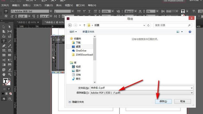Select the Direct Selection tool
The height and width of the screenshot is (114, 203).
tap(9, 27)
